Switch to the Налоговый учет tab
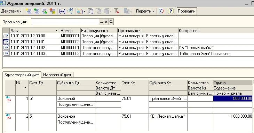The height and width of the screenshot is (133, 254). click(x=57, y=75)
